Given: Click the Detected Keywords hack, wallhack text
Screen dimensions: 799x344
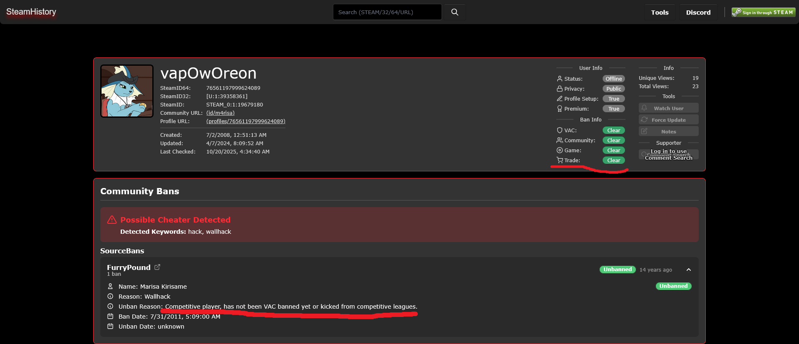Looking at the screenshot, I should (x=176, y=232).
